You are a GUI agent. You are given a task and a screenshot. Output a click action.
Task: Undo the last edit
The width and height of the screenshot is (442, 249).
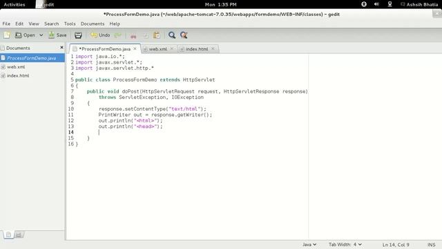click(100, 35)
